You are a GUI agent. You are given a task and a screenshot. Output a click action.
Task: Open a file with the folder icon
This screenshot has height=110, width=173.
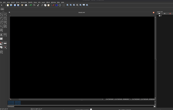[11, 5]
